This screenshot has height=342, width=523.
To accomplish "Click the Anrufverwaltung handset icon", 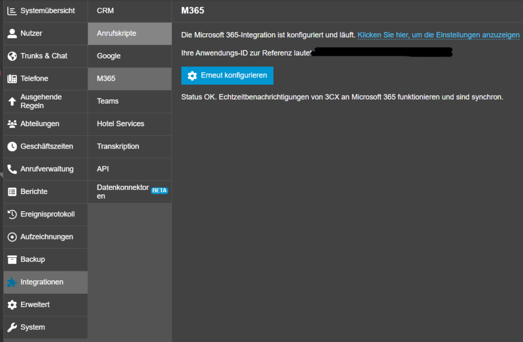I will click(12, 169).
